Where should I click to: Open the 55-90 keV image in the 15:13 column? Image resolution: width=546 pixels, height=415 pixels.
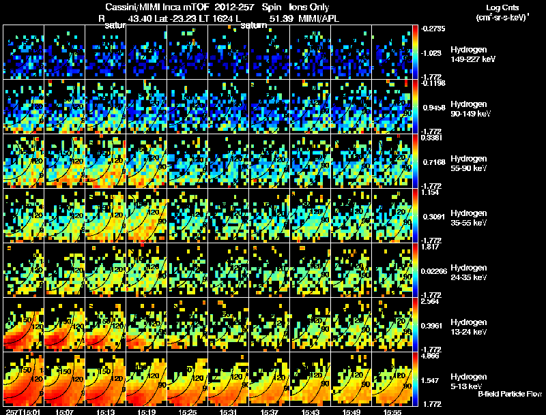point(106,161)
